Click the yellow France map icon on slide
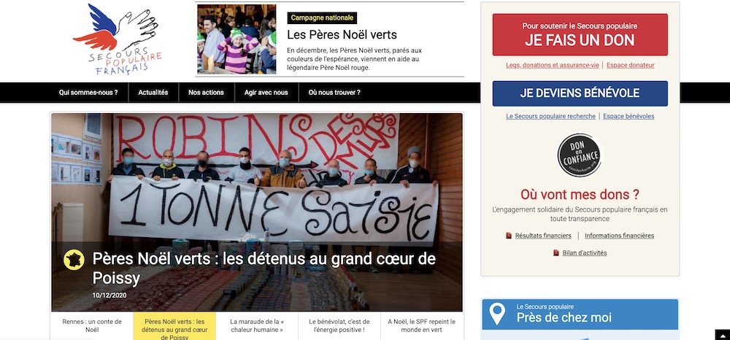The width and height of the screenshot is (730, 340). point(74,260)
